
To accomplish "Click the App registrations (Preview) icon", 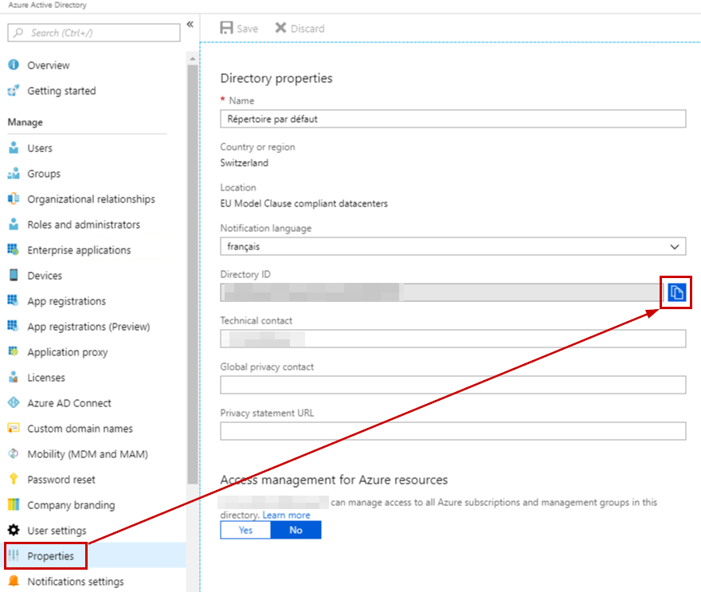I will 14,326.
